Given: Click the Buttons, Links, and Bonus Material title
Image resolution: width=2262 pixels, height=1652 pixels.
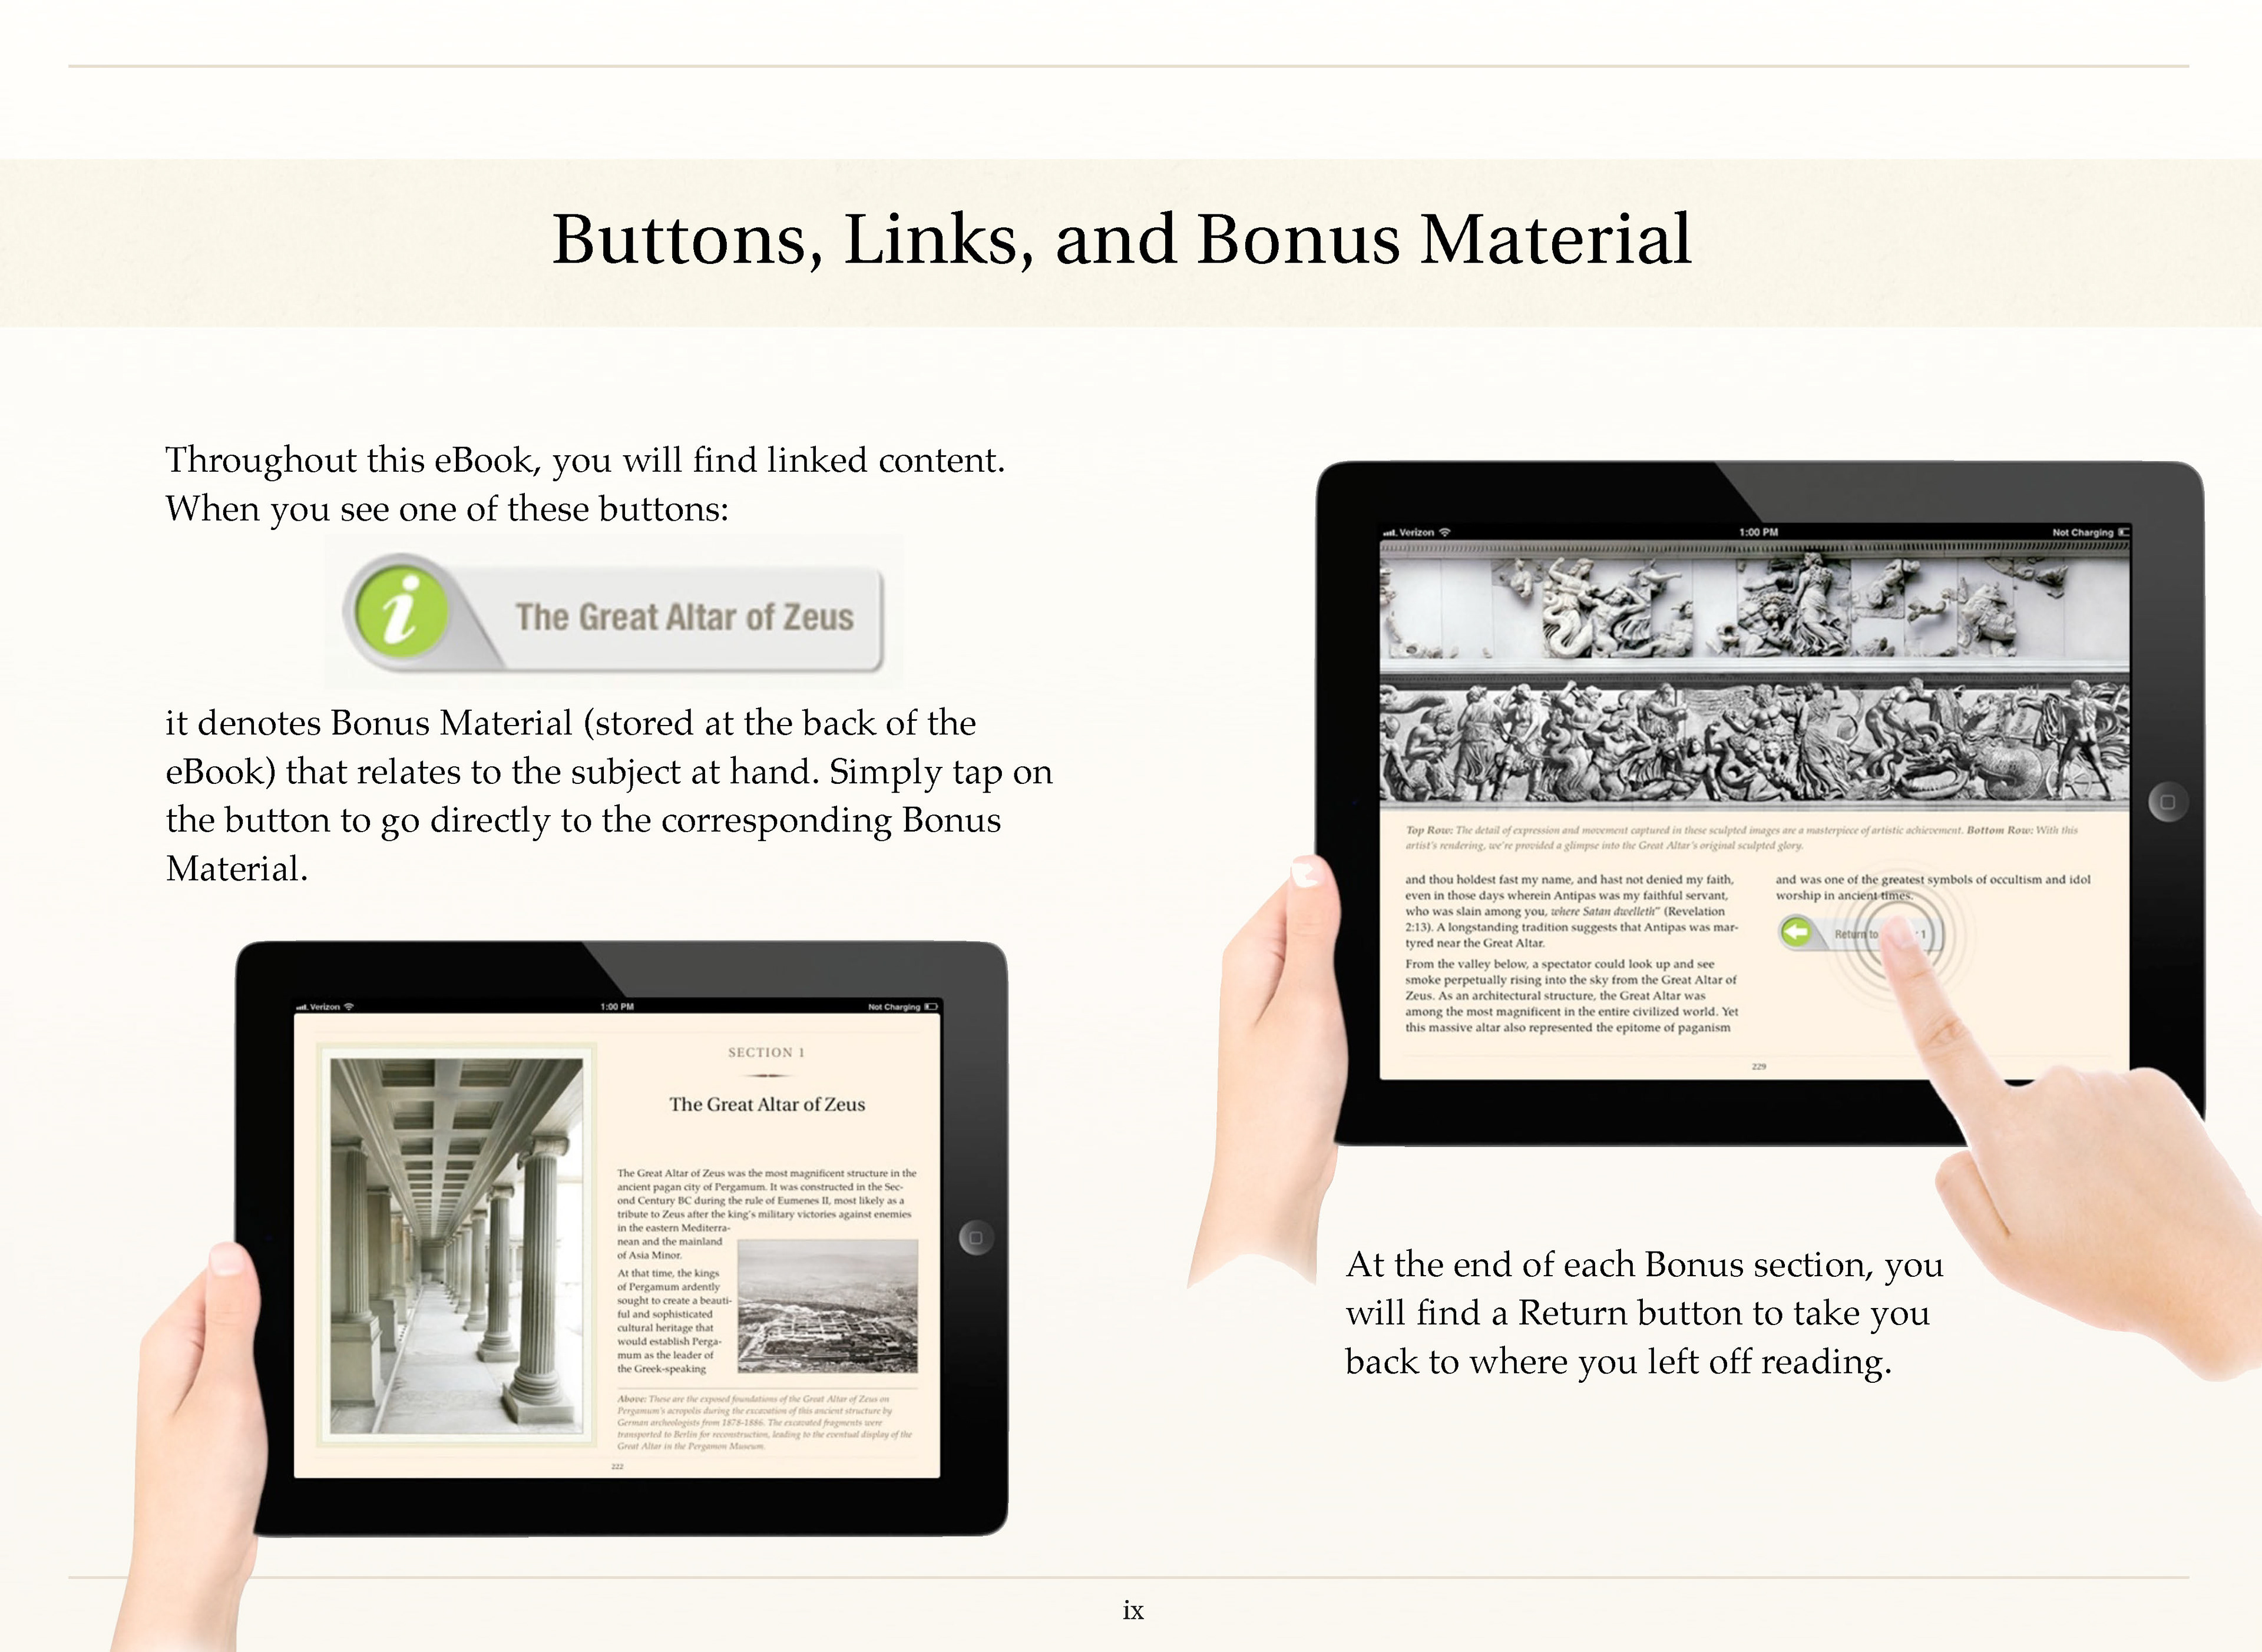Looking at the screenshot, I should 1121,240.
